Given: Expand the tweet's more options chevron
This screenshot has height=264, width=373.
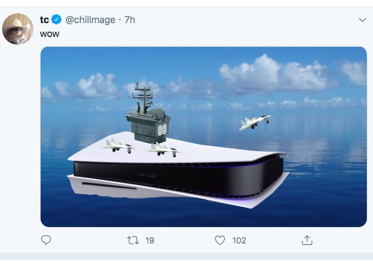Looking at the screenshot, I should [362, 20].
